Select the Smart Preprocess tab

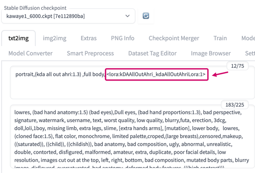pyautogui.click(x=90, y=53)
